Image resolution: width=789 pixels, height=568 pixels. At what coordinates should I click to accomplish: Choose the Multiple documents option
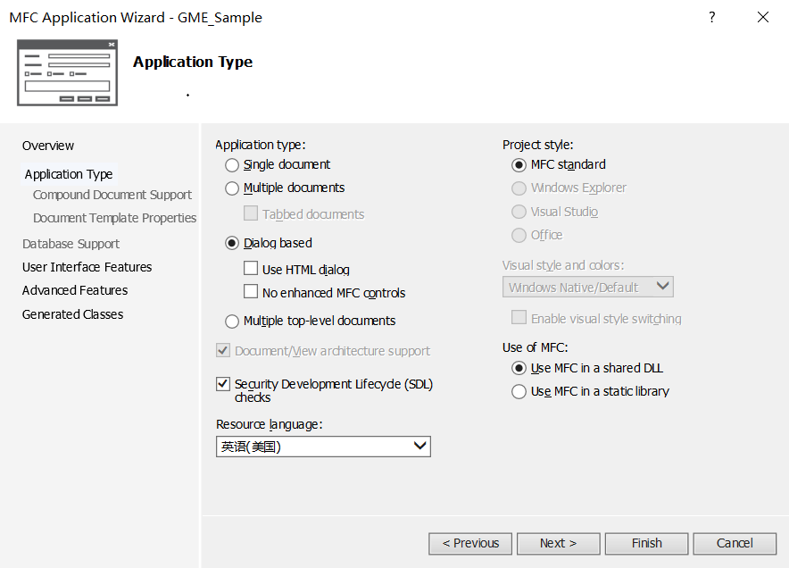[232, 188]
